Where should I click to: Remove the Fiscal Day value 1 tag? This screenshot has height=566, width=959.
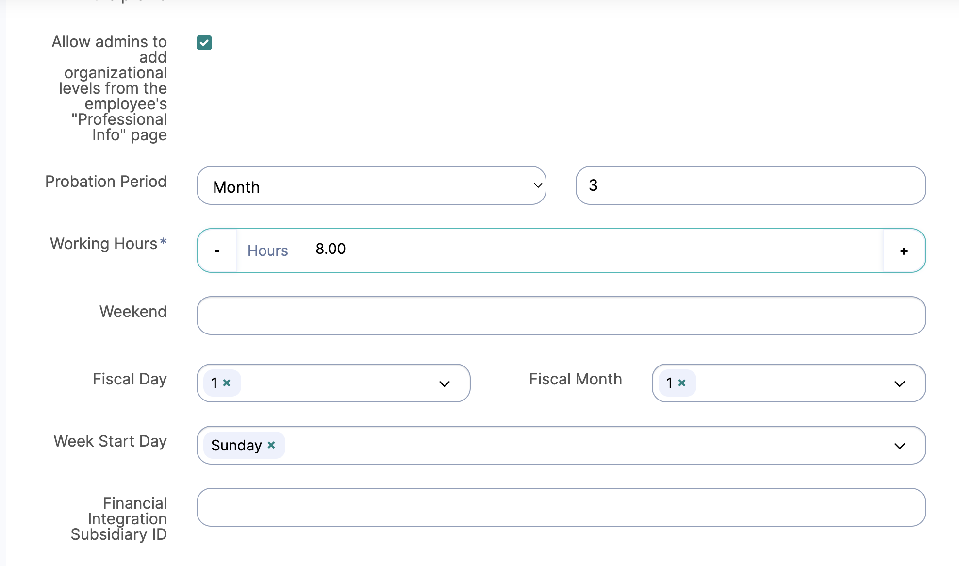pos(227,383)
